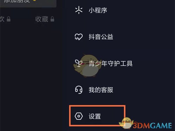
Task: Open the 我的客服 support entry
Action: [101, 90]
